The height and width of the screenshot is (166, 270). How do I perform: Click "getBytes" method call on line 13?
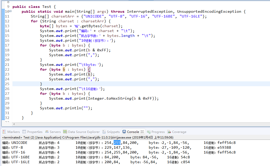coord(91,26)
